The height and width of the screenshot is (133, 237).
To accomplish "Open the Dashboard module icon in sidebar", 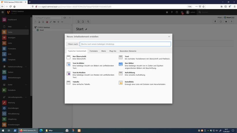I will [4, 20].
